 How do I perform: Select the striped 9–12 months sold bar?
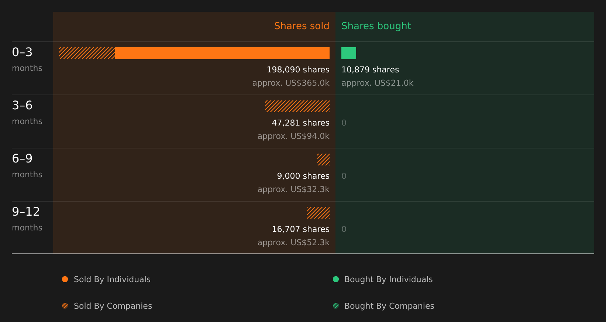point(318,213)
